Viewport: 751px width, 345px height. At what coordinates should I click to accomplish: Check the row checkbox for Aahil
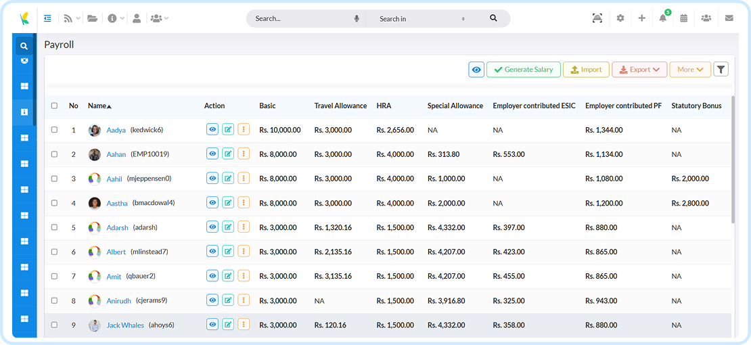[x=54, y=179]
